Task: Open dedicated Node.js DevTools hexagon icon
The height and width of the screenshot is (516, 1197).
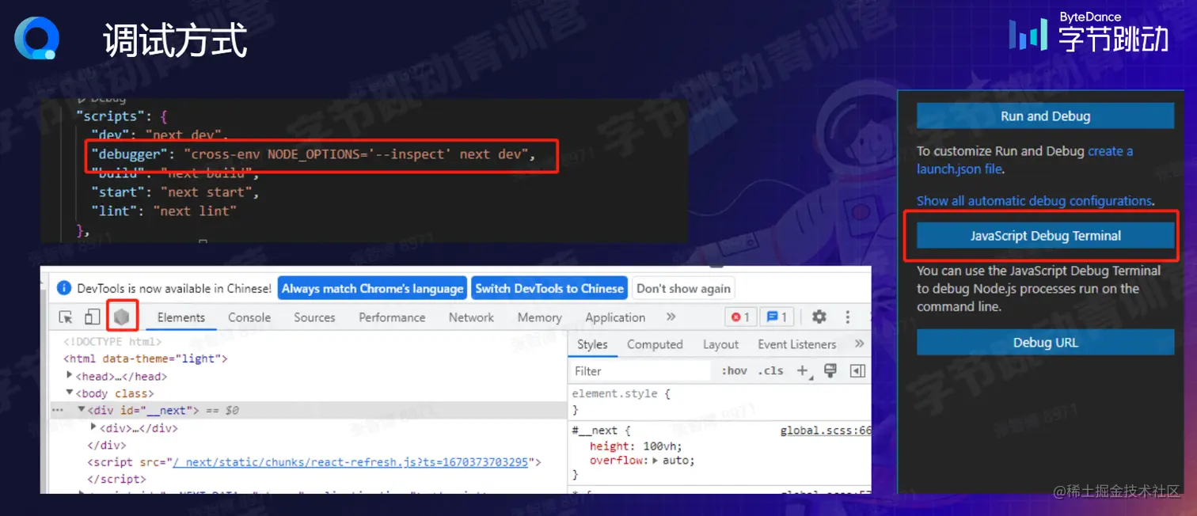Action: coord(121,317)
